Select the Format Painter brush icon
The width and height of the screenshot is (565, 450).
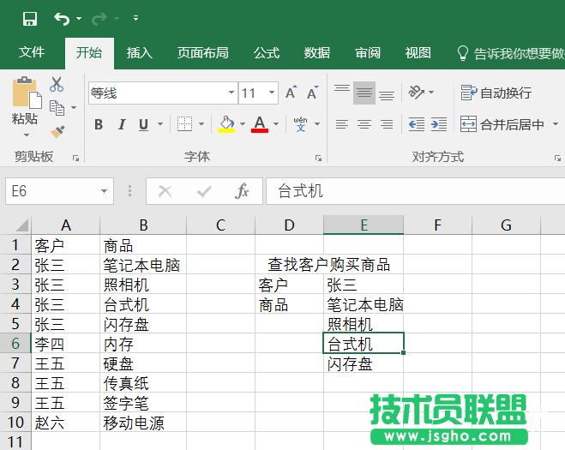pos(57,131)
